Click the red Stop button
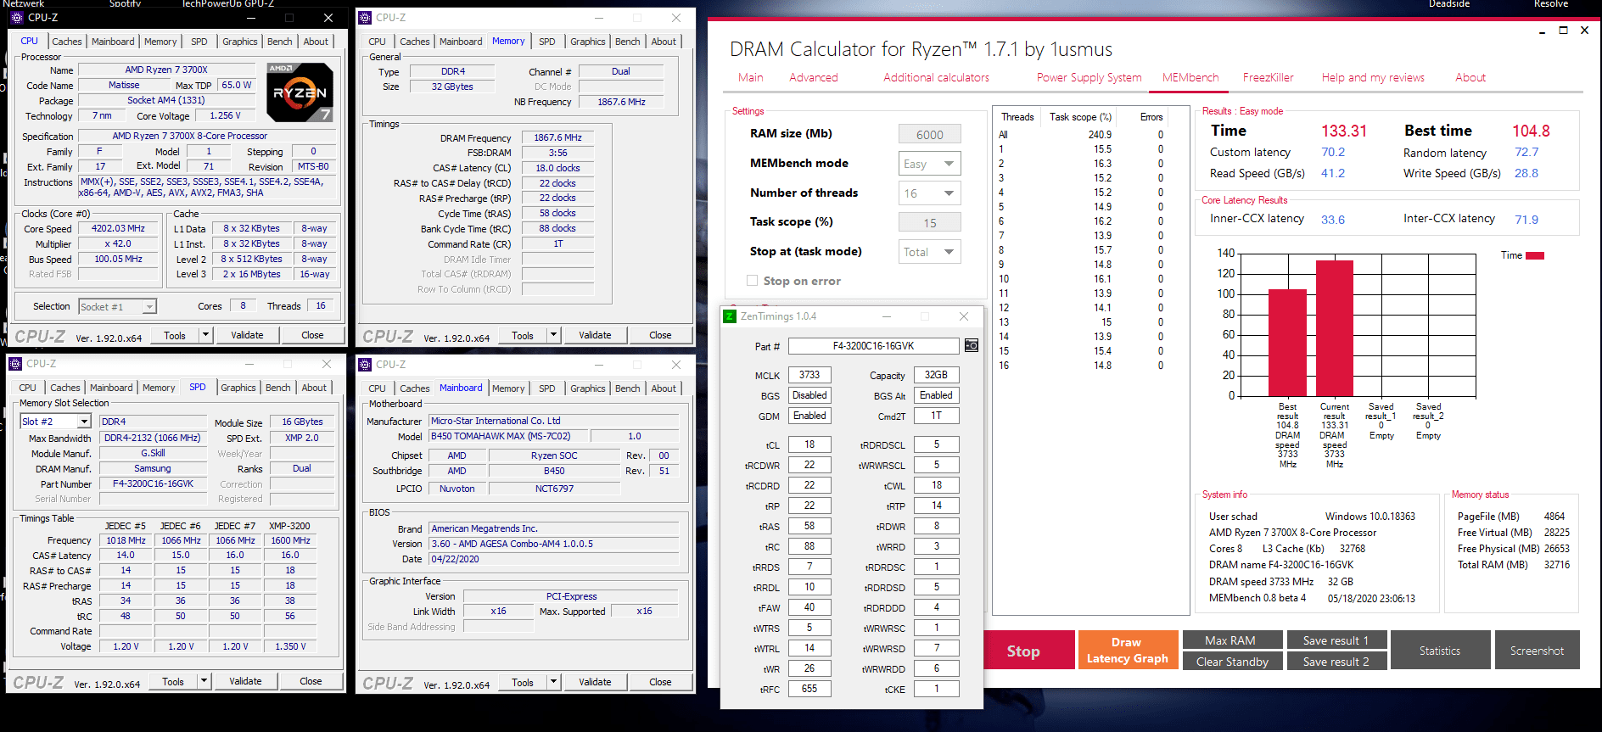The image size is (1602, 732). click(1023, 651)
